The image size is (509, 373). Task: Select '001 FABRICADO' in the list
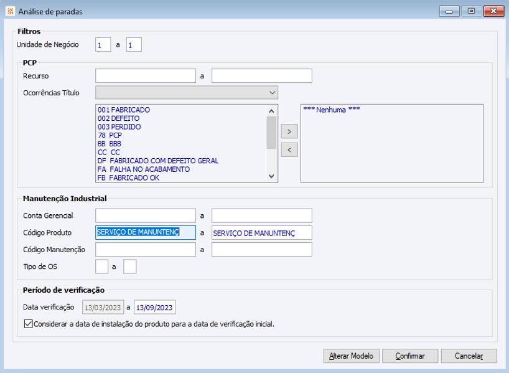(124, 110)
